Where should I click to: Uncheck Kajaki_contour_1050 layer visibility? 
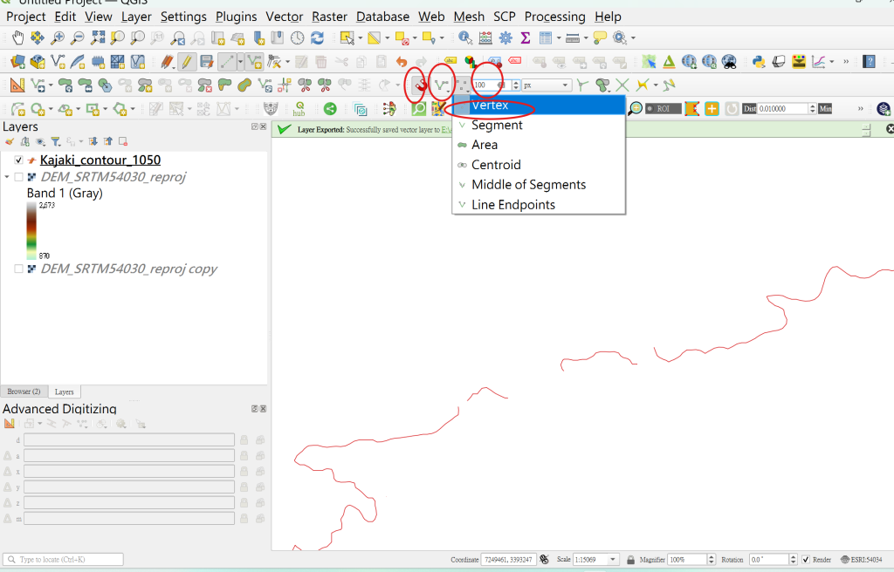click(19, 160)
